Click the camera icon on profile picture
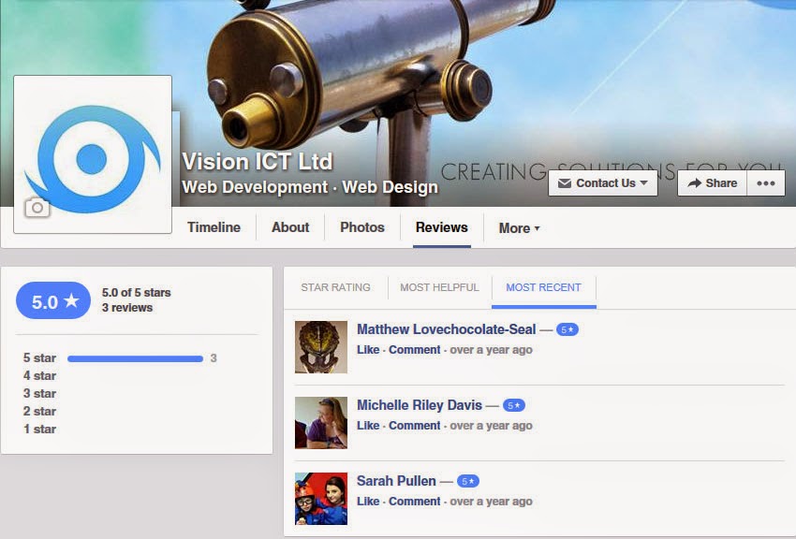Screen dimensions: 796x539 37,207
